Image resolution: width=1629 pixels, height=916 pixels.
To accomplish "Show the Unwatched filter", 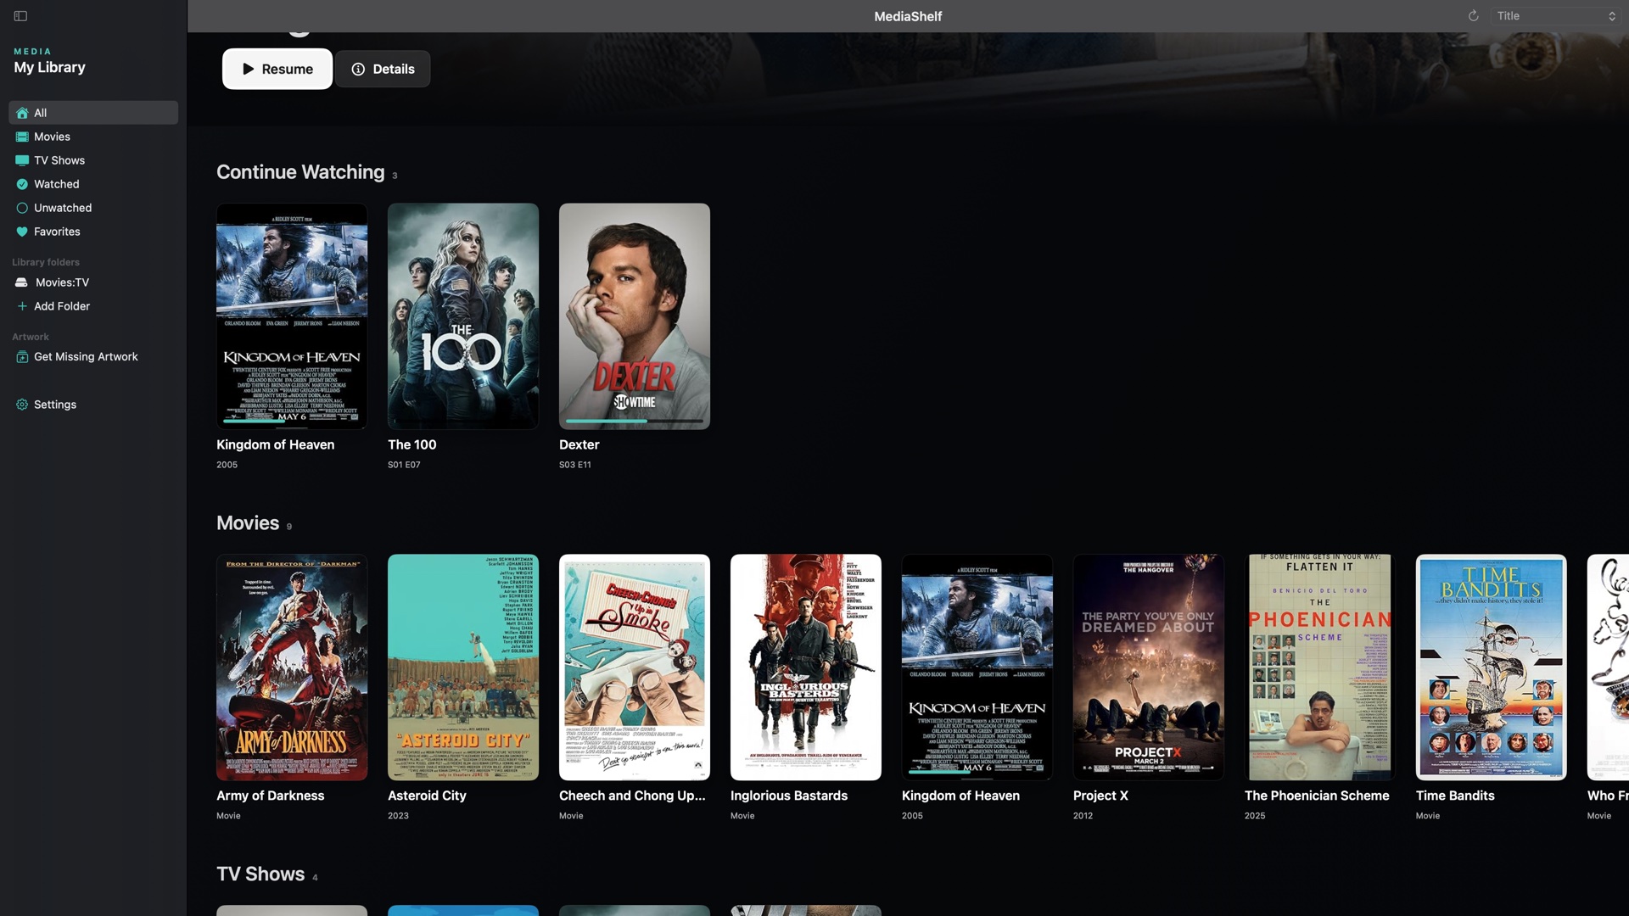I will point(93,208).
